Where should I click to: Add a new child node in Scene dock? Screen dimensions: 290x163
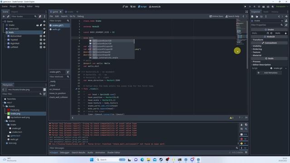point(4,16)
